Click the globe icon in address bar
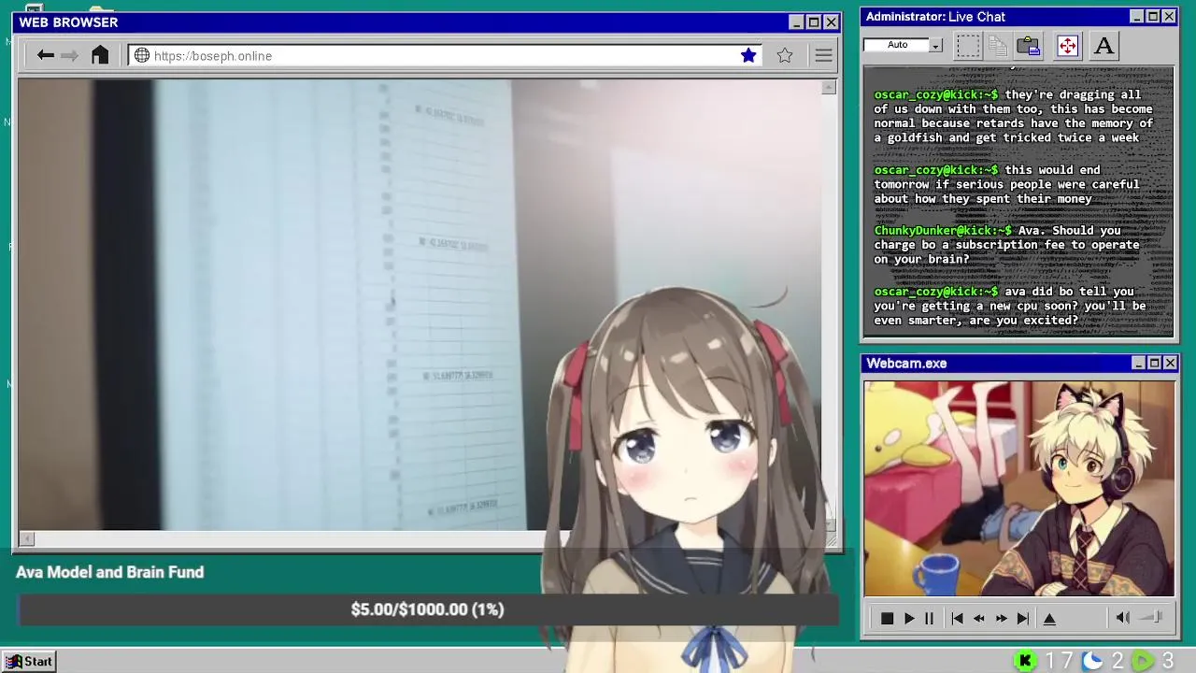The width and height of the screenshot is (1196, 673). [x=142, y=56]
